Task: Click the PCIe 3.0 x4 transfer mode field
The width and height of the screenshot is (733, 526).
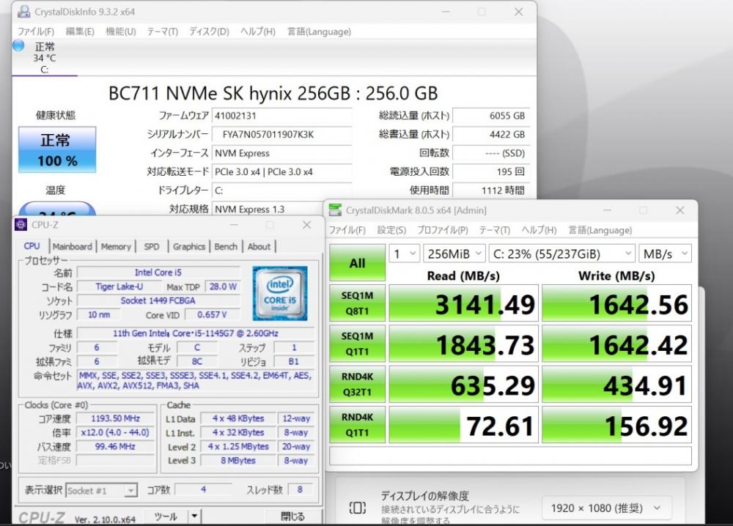Action: coord(281,172)
